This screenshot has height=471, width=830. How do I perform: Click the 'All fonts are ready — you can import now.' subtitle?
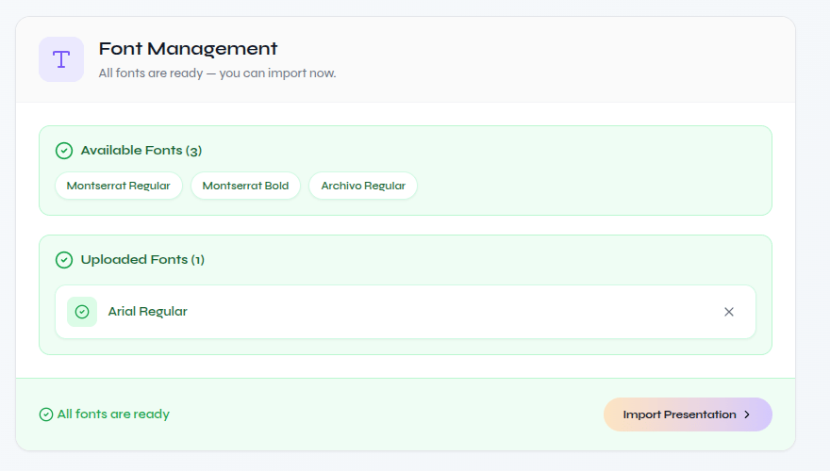point(217,73)
